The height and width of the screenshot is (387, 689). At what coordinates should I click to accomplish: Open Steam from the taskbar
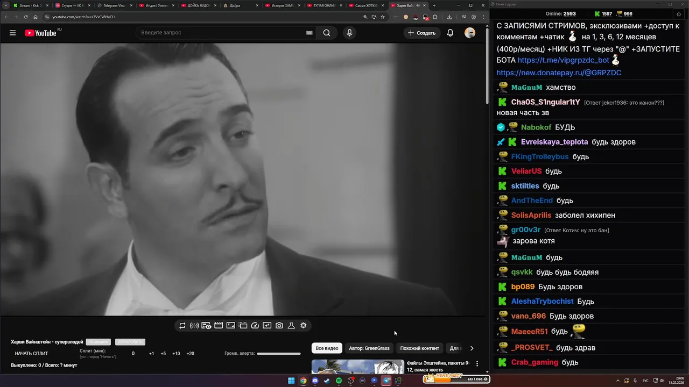point(327,381)
